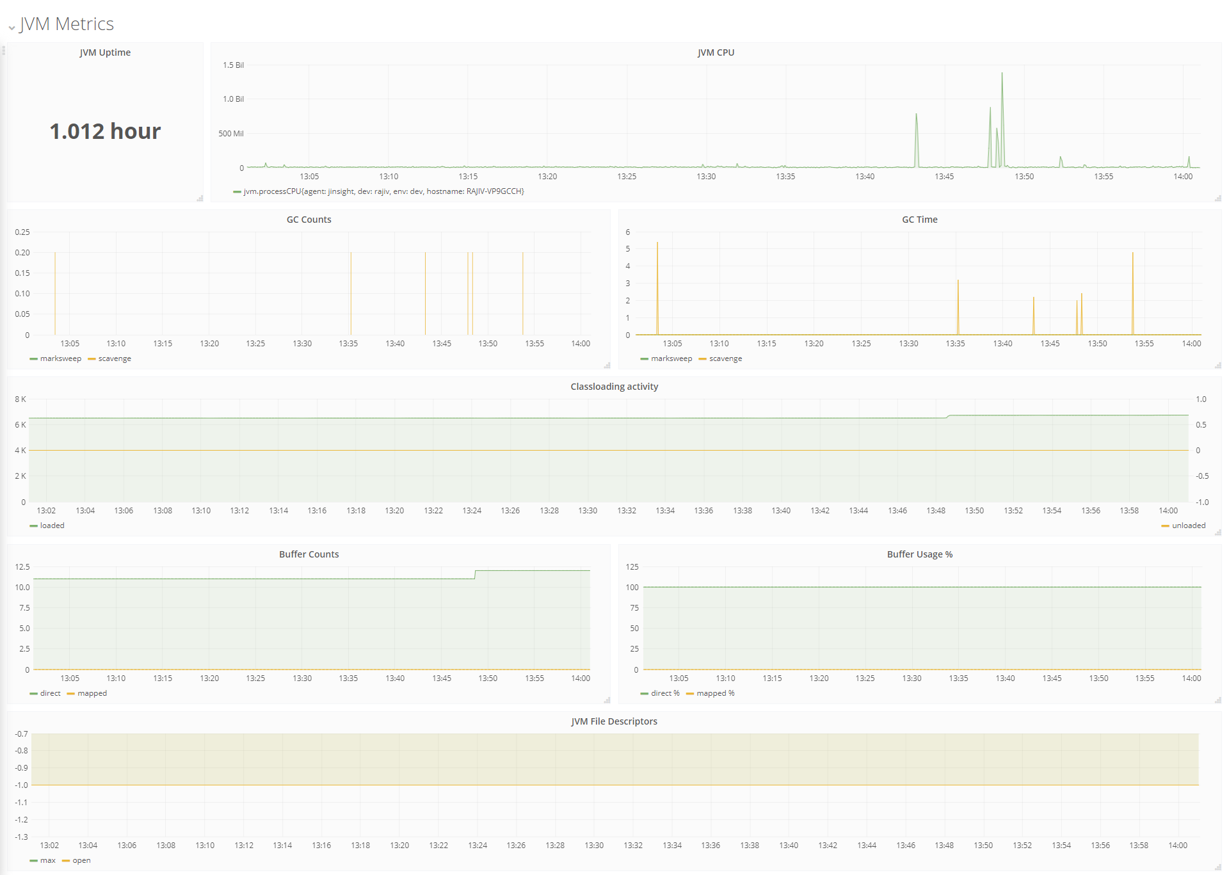Screen dimensions: 1229x875
Task: Click resize handle of Buffer Usage % panel
Action: 1217,700
